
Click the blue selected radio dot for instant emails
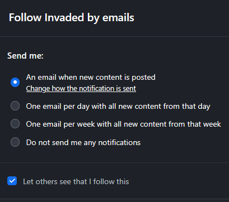click(15, 82)
